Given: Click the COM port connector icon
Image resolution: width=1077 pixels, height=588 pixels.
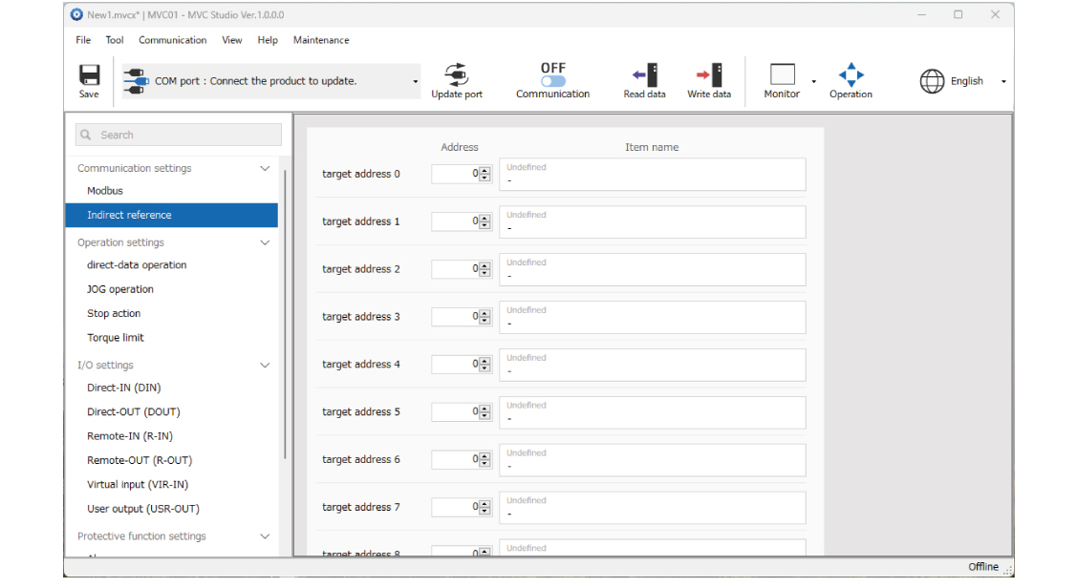Looking at the screenshot, I should 136,81.
